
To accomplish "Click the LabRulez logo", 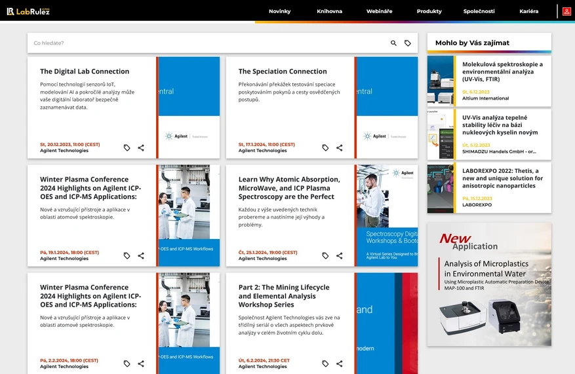I will click(28, 11).
